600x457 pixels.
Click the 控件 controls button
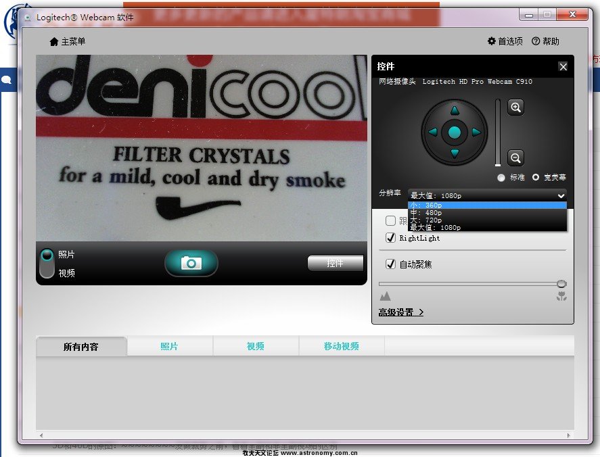pyautogui.click(x=336, y=263)
